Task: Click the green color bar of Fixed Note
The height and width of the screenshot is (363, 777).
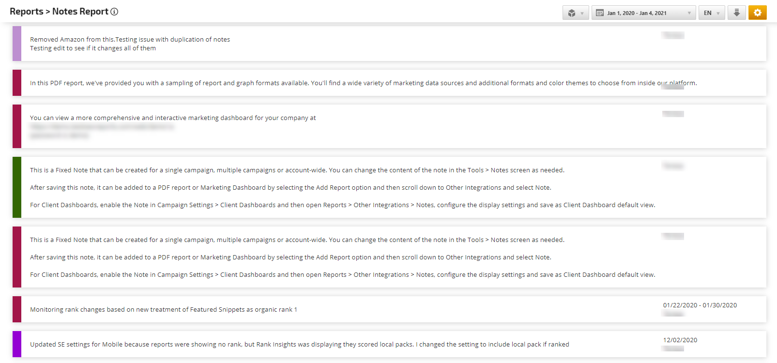Action: (x=17, y=187)
